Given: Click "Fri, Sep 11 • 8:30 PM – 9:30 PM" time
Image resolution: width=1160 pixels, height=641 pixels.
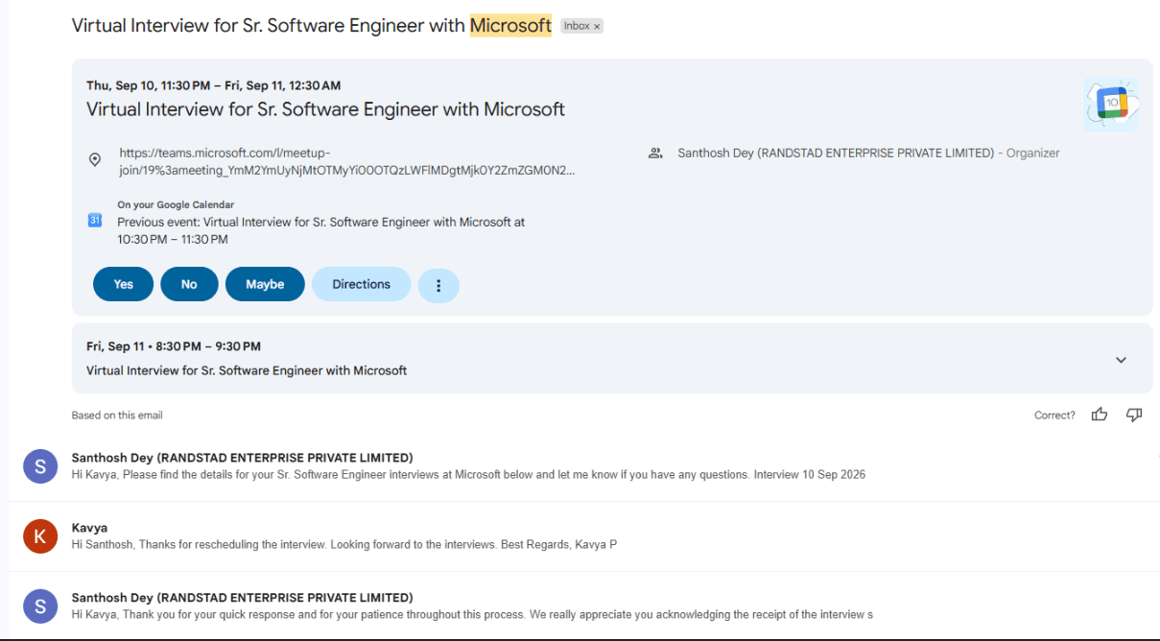Looking at the screenshot, I should click(174, 346).
